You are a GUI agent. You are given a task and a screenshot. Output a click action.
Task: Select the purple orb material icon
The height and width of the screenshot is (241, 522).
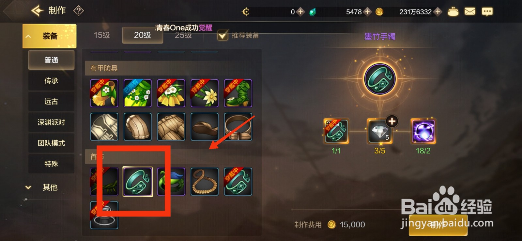(x=423, y=131)
